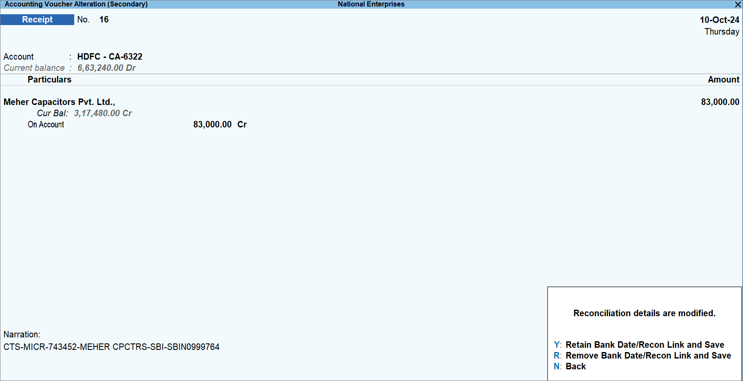The height and width of the screenshot is (381, 743).
Task: Select the On Account reference type
Action: point(46,124)
